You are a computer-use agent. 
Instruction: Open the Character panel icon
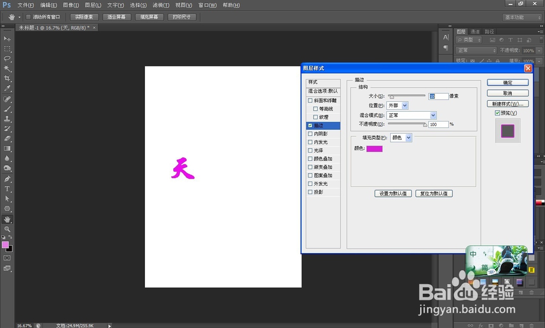pos(446,37)
